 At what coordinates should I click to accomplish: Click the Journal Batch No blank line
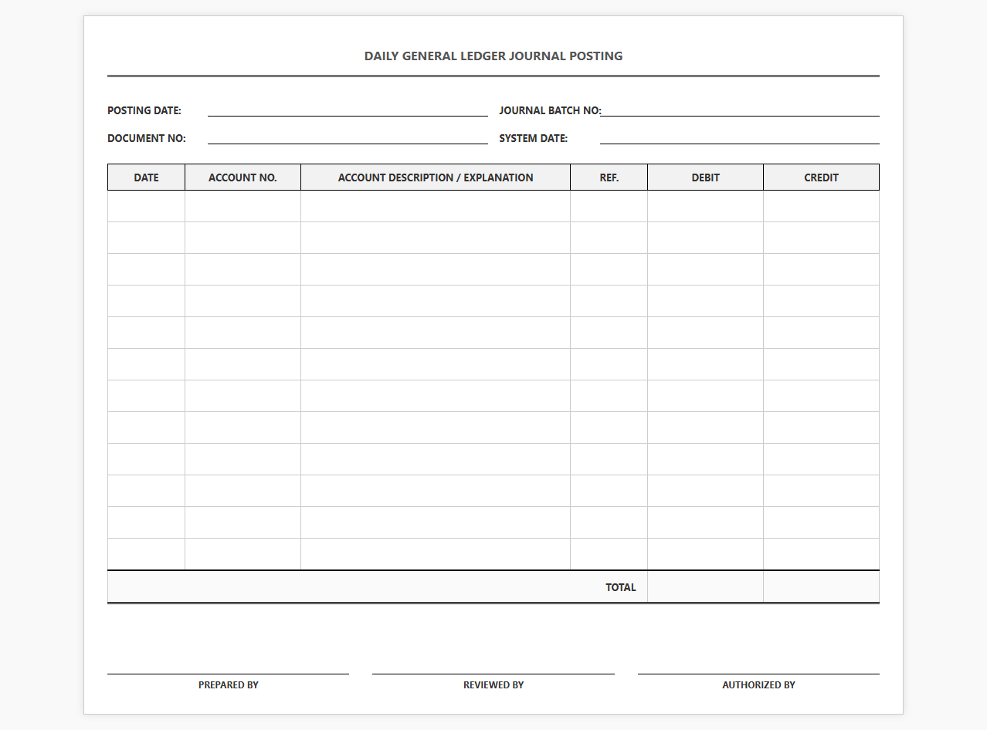(740, 110)
